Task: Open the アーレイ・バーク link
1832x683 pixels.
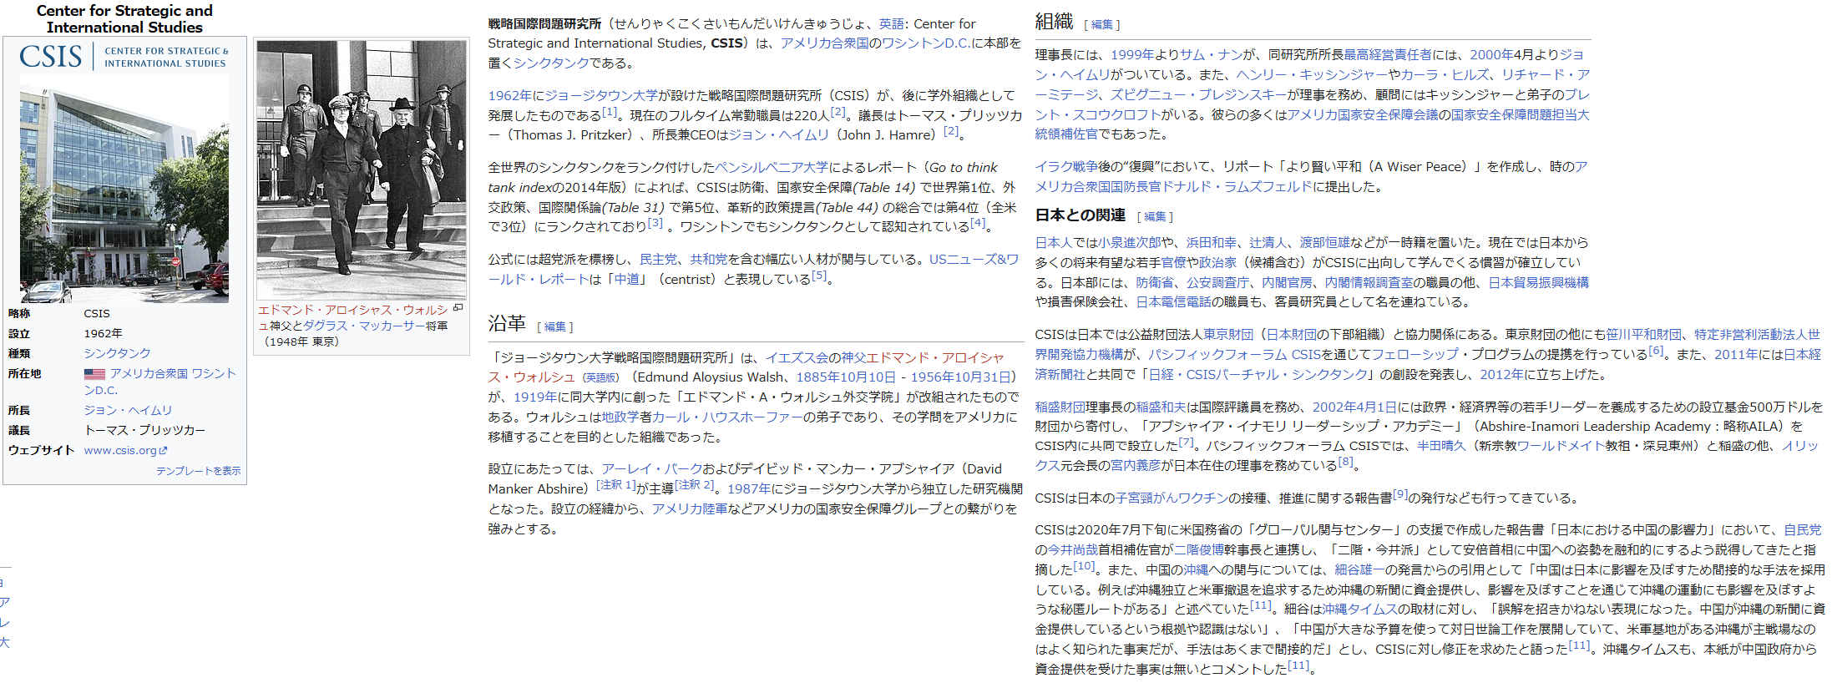Action: tap(651, 469)
